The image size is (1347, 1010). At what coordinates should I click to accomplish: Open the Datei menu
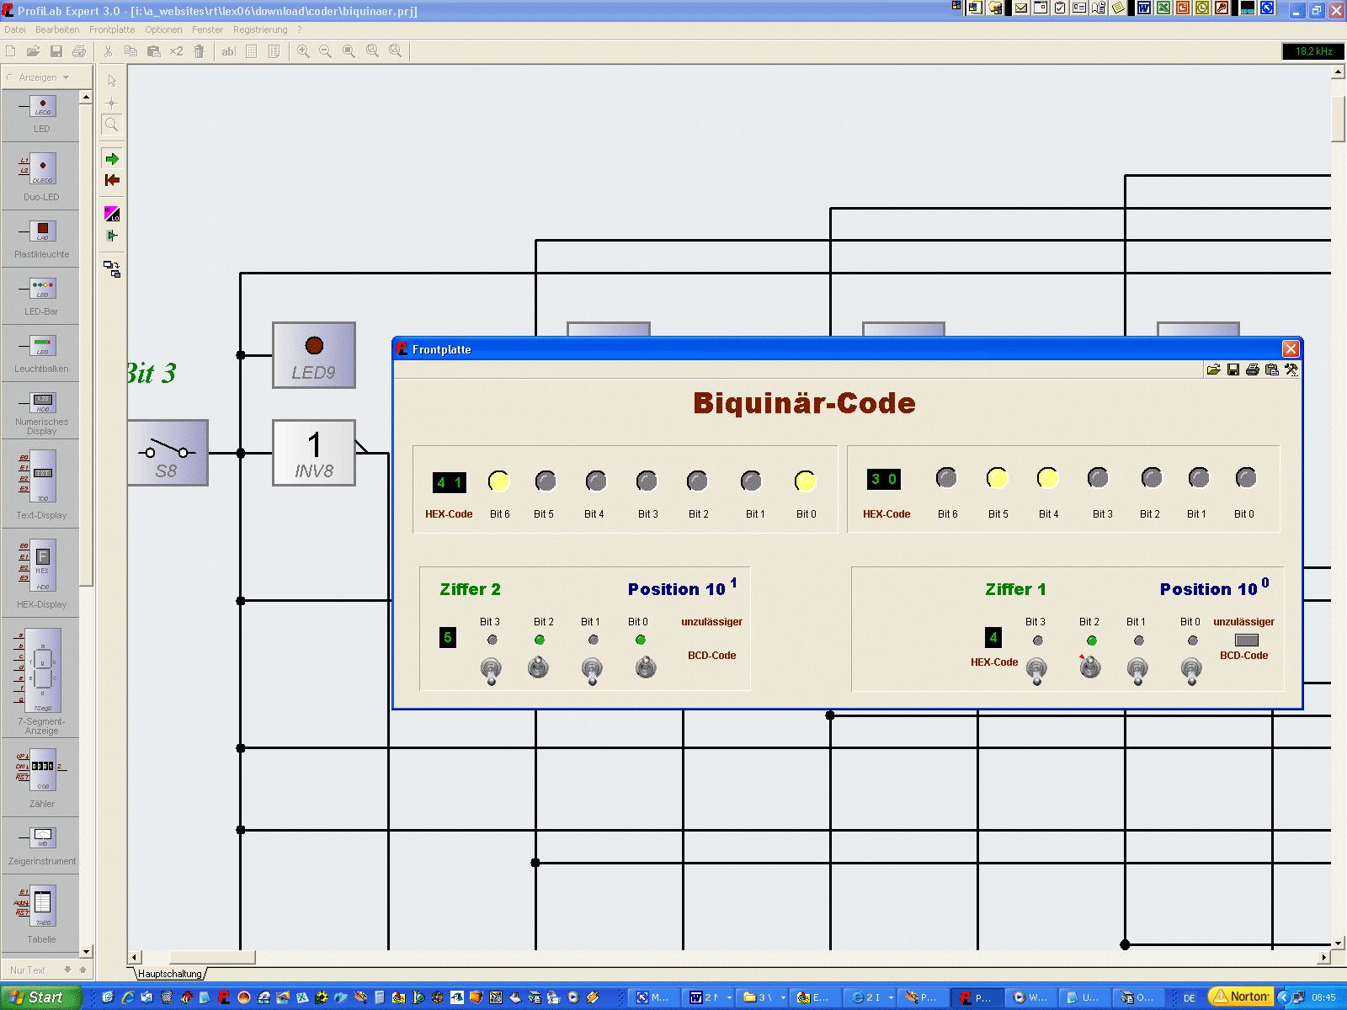tap(15, 29)
